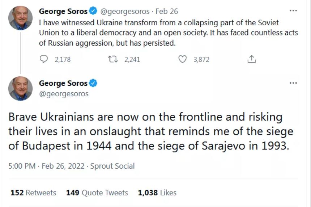Click the heart like icon

(x=183, y=59)
